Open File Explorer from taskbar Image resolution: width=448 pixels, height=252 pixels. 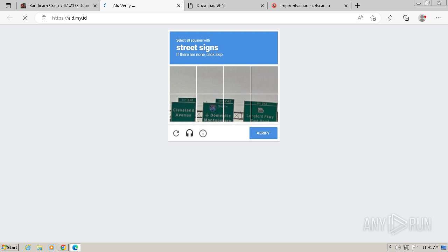coord(40,247)
